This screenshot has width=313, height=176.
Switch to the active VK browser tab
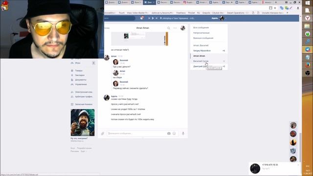pyautogui.click(x=150, y=2)
